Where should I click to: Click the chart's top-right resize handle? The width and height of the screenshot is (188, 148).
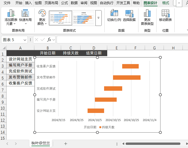click(x=160, y=58)
